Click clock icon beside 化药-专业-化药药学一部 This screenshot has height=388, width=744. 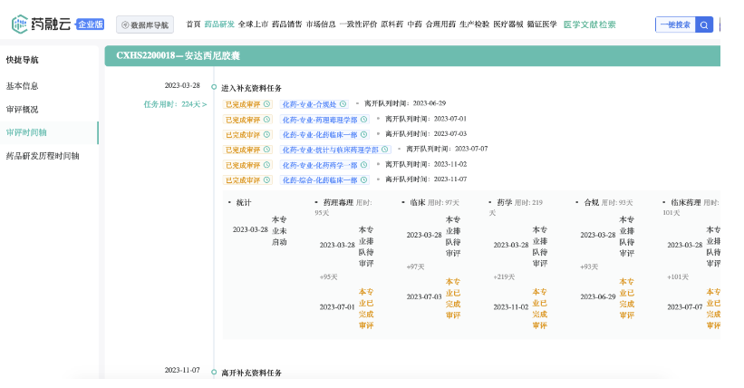(364, 165)
